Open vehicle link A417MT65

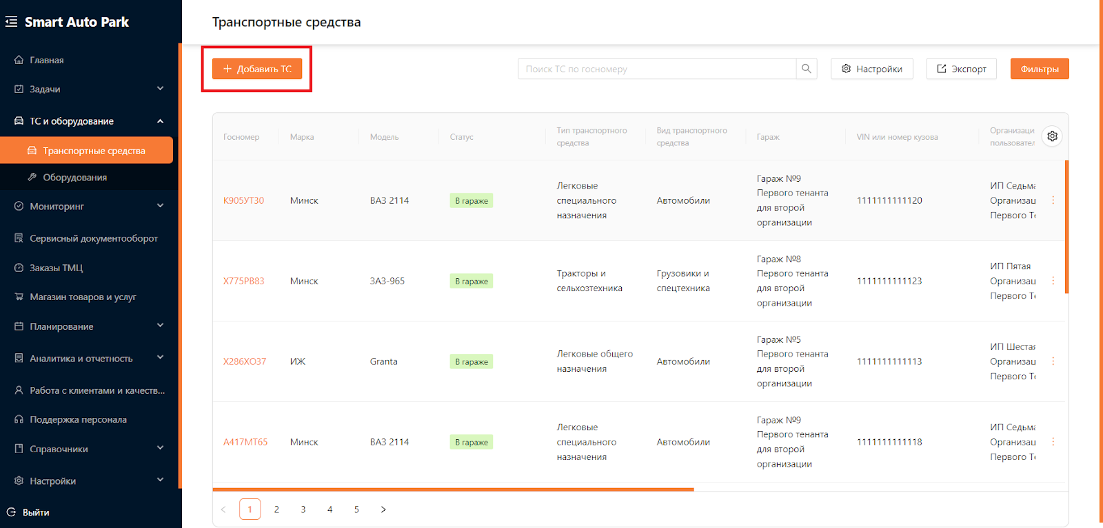(x=245, y=442)
